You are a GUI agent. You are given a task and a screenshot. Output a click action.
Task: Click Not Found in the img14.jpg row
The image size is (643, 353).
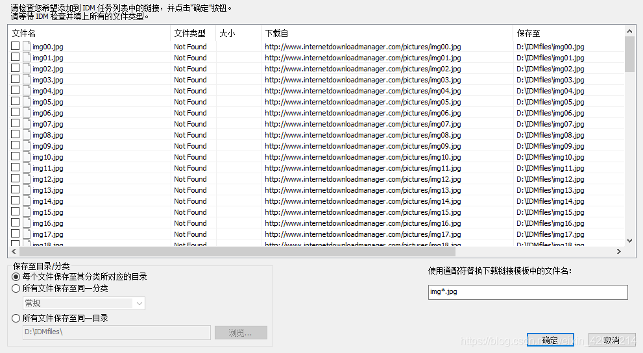(190, 201)
